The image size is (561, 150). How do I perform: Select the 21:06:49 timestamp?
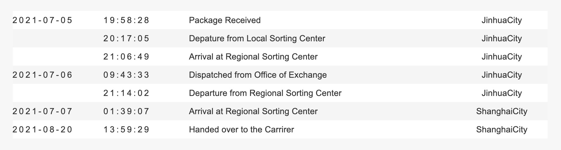click(126, 57)
